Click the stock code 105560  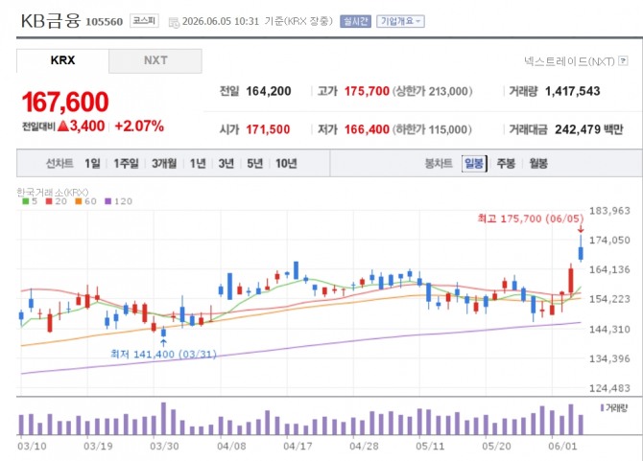coord(105,22)
